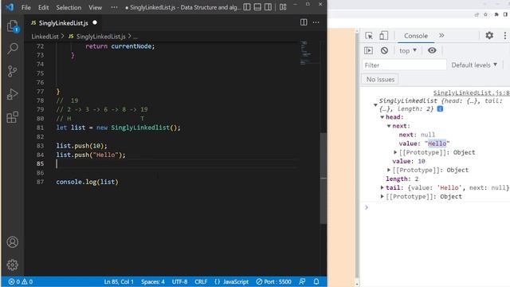Open the File menu
This screenshot has height=287, width=510.
[26, 7]
